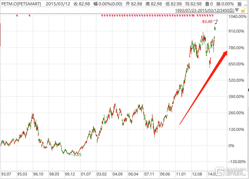
Task: Click the 07.11 date label
Action: [149, 174]
